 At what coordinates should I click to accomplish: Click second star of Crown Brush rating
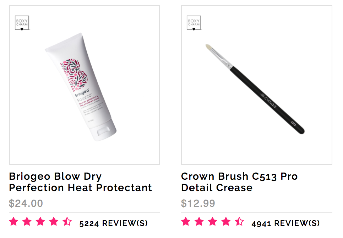pos(199,221)
